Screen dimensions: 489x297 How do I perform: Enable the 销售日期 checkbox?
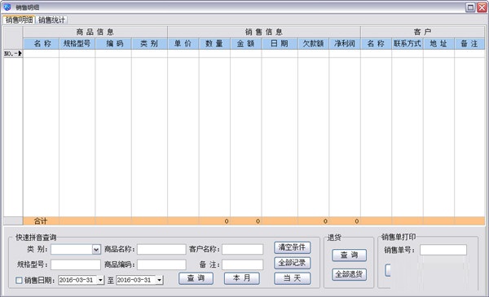19,280
